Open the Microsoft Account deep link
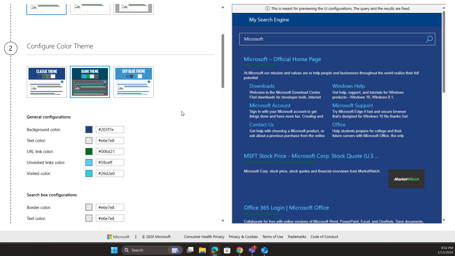 click(270, 105)
